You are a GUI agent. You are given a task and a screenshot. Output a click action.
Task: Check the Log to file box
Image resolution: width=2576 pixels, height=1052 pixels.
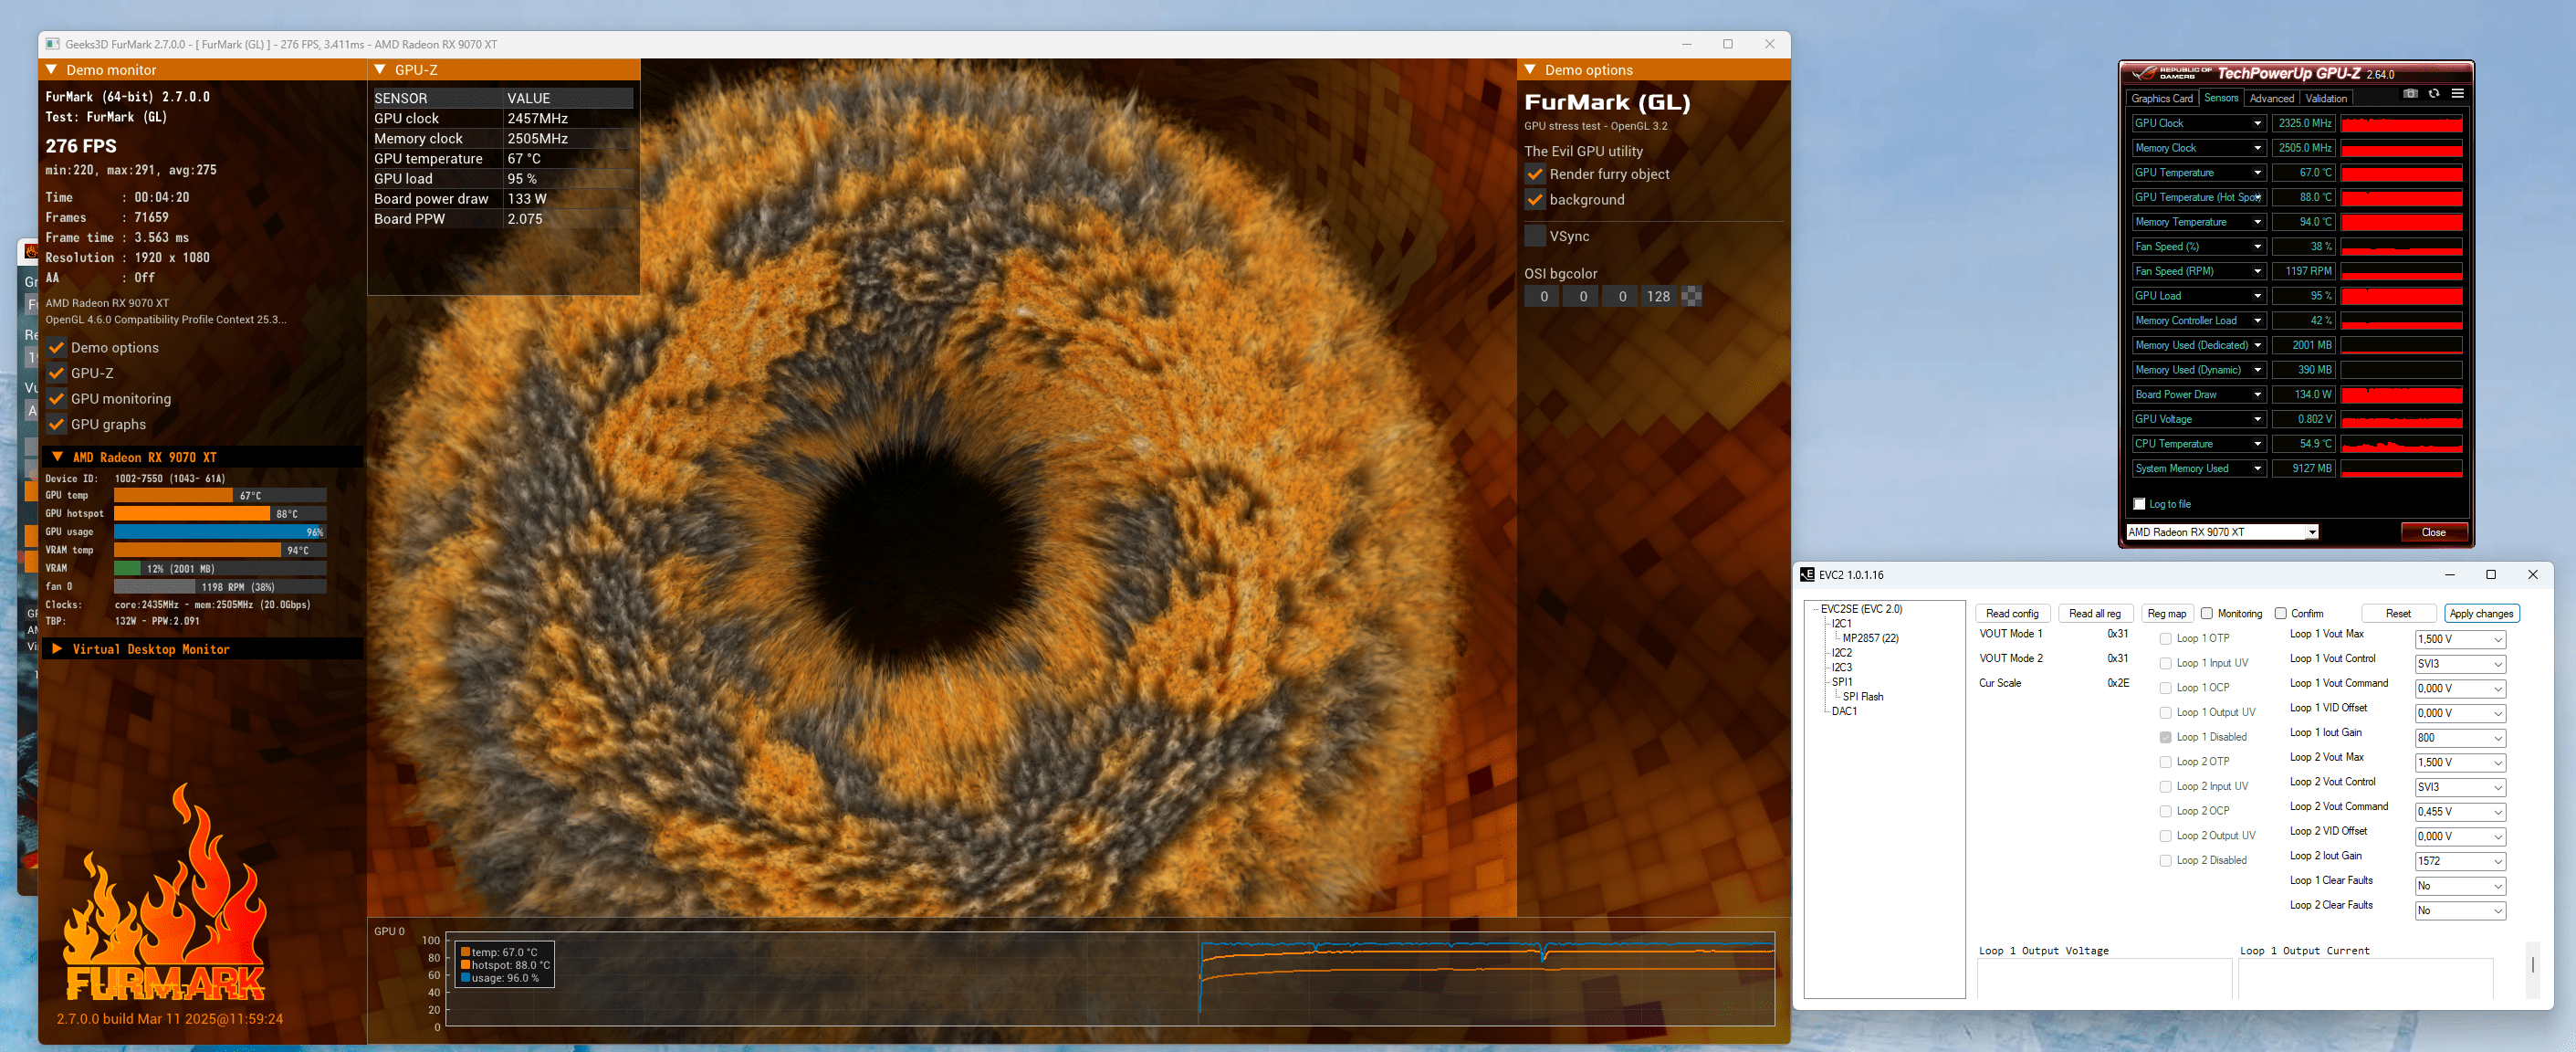pos(2139,504)
